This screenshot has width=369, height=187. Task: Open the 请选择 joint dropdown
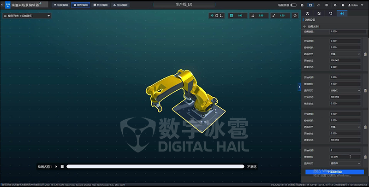[345, 164]
